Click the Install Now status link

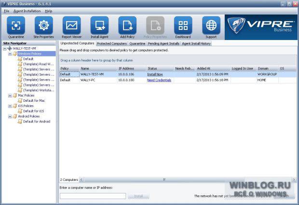coord(155,74)
